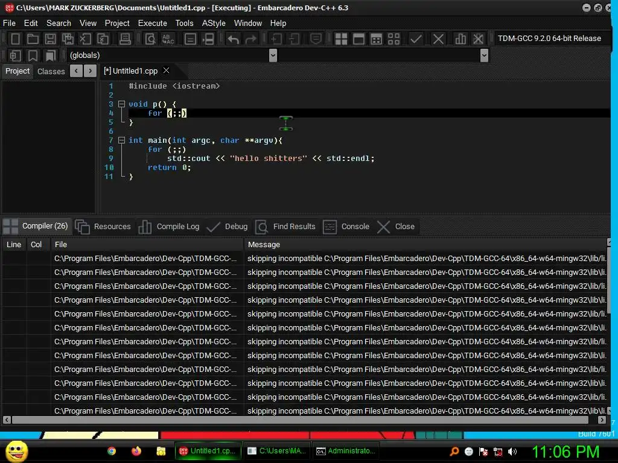Run the program using the window icon
618x463 pixels.
point(358,39)
